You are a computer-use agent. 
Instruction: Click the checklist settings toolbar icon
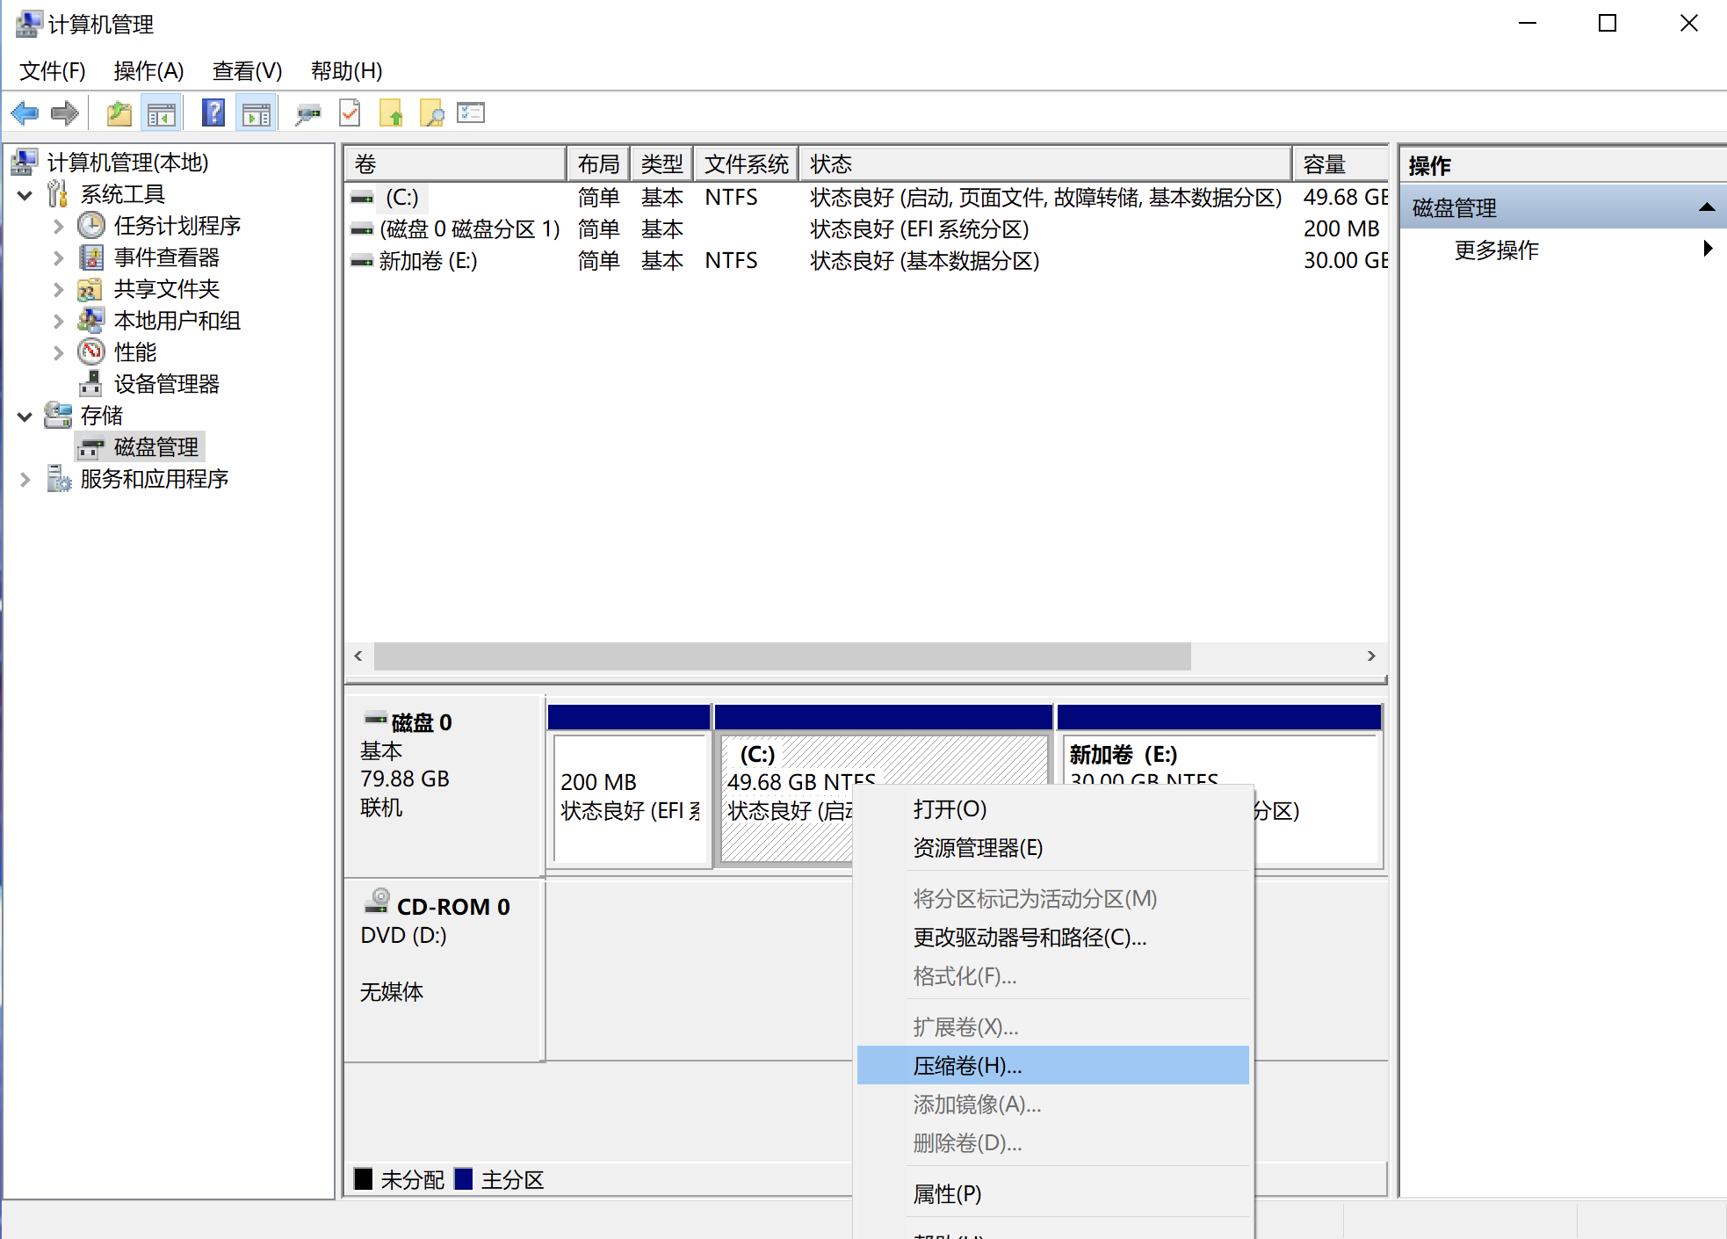coord(471,113)
